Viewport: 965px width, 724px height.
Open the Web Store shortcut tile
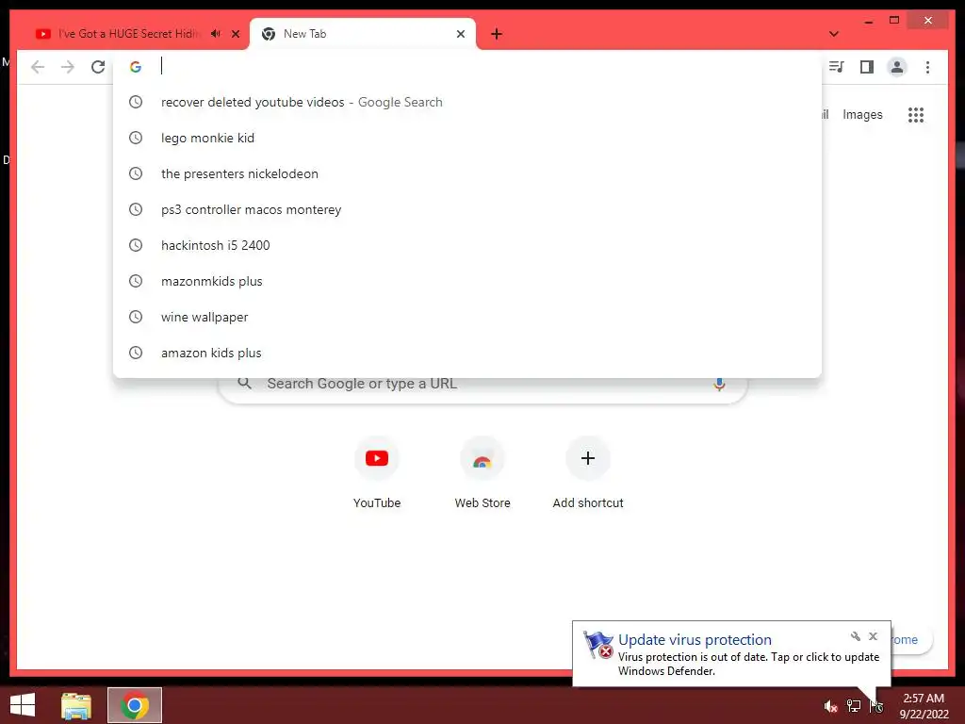482,471
